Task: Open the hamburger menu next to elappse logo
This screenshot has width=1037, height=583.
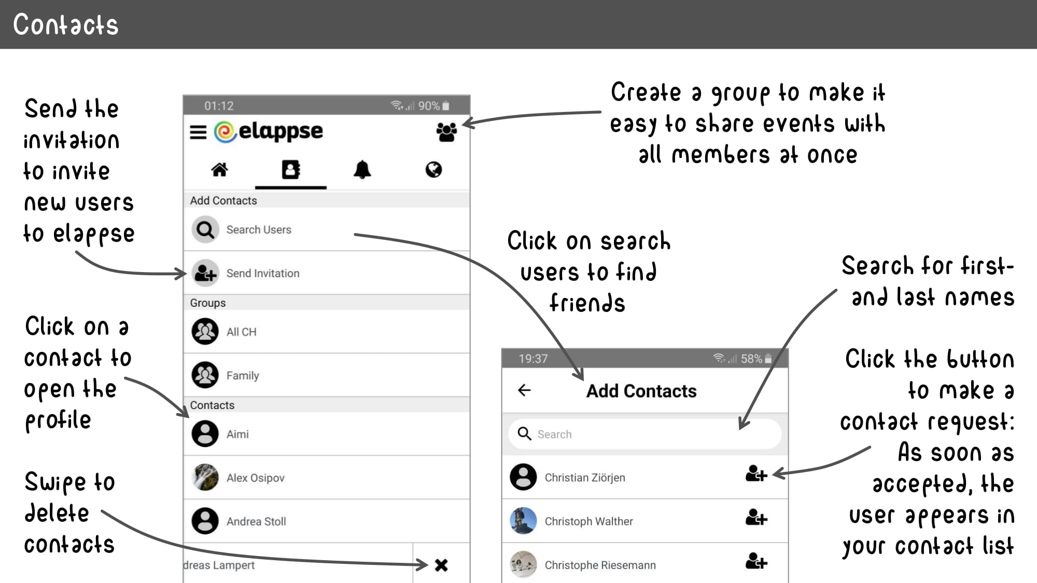Action: (x=198, y=132)
